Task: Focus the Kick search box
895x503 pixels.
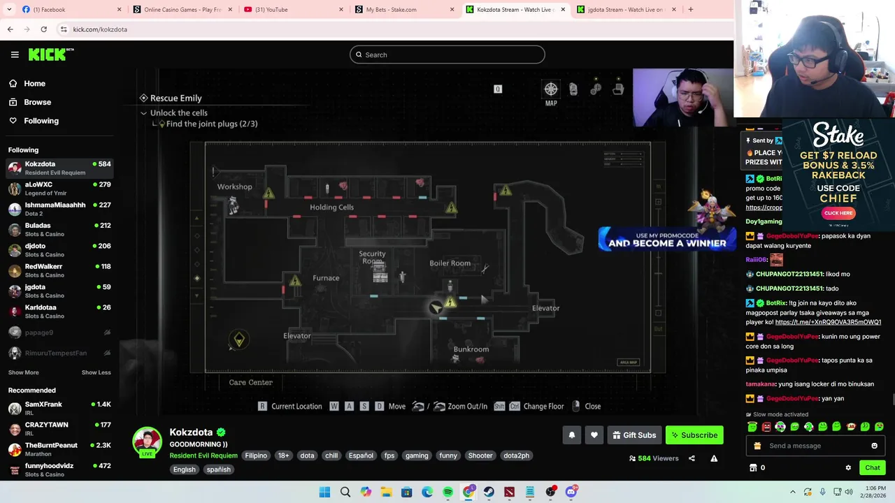Action: [x=447, y=54]
